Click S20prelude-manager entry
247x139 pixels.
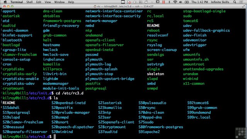point(71,112)
